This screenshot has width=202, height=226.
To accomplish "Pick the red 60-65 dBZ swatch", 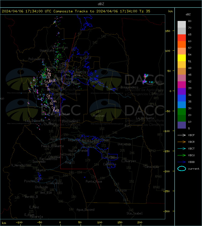I will point(182,38).
